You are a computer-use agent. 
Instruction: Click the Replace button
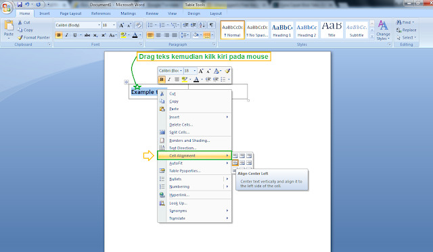(x=406, y=30)
